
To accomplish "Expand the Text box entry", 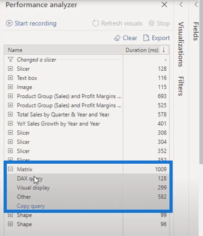I will click(10, 78).
